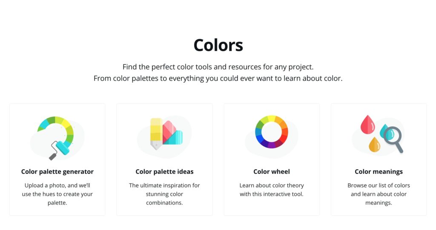Click the red droplet in Color meanings
The width and height of the screenshot is (436, 230).
coord(367,125)
